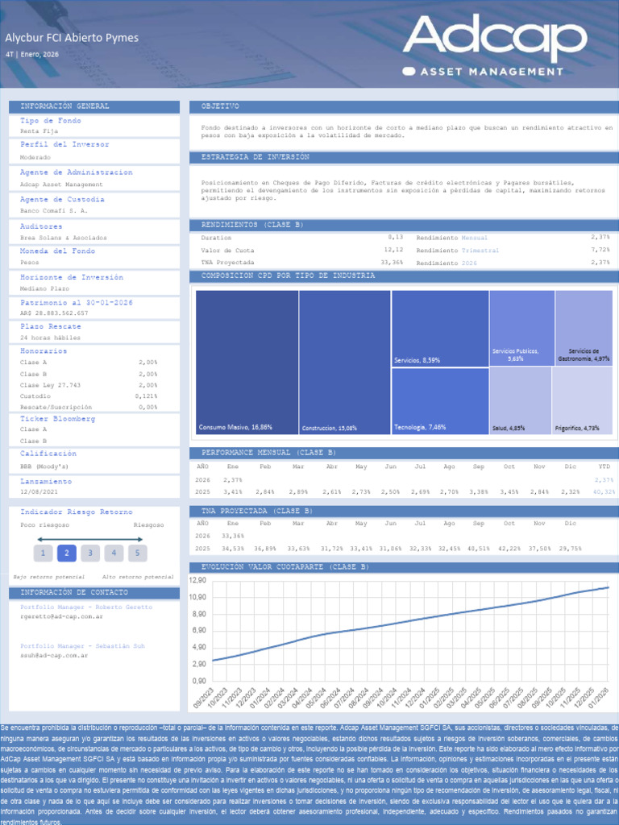This screenshot has width=619, height=825.
Task: Click the Servicios Publicos 5,63% tile
Action: 522,329
